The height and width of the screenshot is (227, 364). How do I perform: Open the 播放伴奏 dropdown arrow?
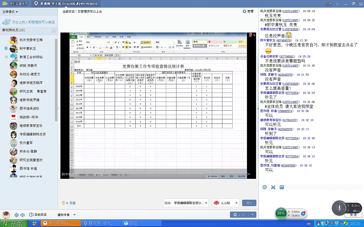click(x=75, y=215)
